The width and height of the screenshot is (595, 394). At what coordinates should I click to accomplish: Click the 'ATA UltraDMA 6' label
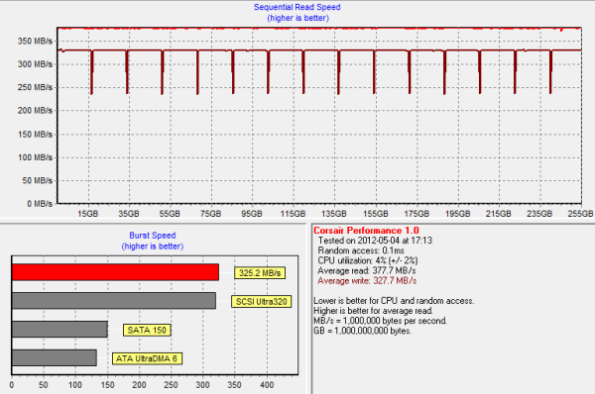click(x=147, y=358)
